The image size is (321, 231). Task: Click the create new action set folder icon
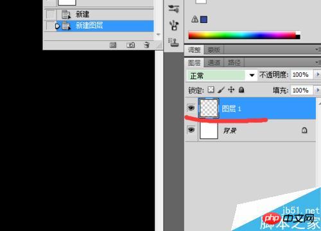pos(113,45)
